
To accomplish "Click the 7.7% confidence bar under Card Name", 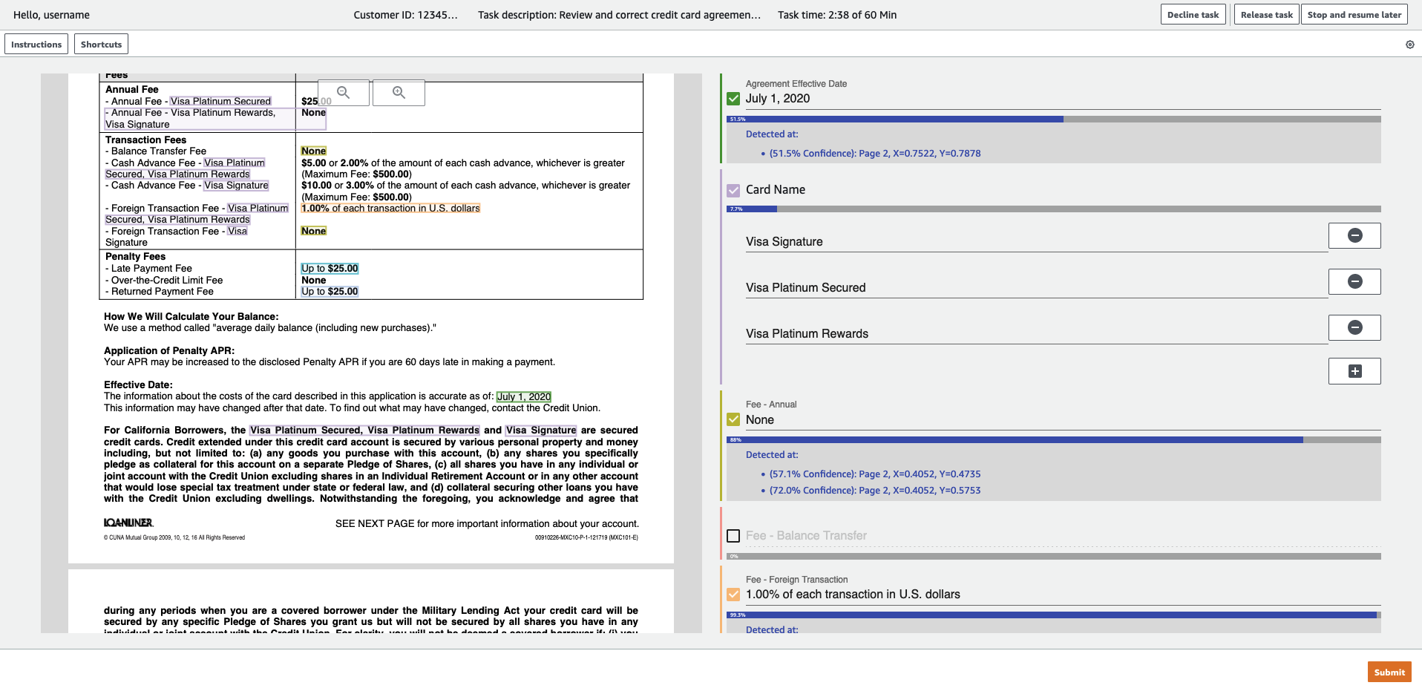I will click(1054, 209).
